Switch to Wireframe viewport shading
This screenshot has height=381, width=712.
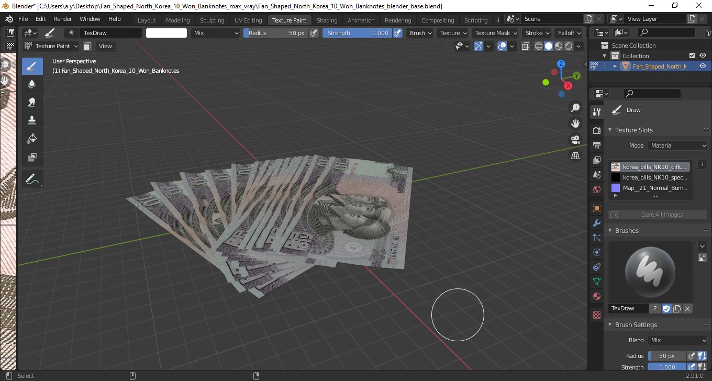tap(538, 46)
